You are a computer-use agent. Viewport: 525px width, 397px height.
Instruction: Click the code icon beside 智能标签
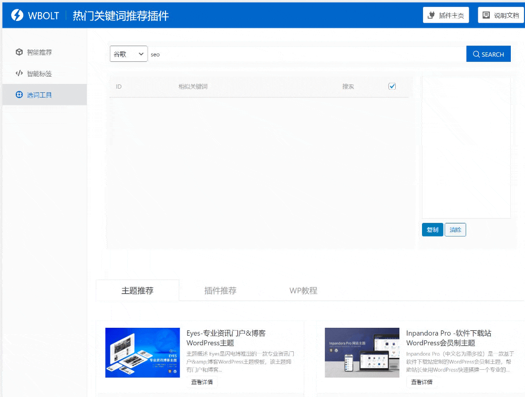click(x=18, y=73)
